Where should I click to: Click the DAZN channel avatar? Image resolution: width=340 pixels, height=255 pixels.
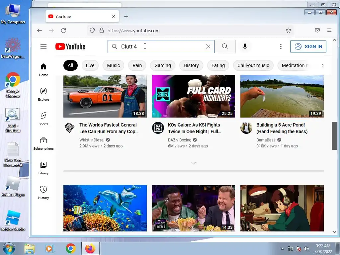pyautogui.click(x=158, y=128)
